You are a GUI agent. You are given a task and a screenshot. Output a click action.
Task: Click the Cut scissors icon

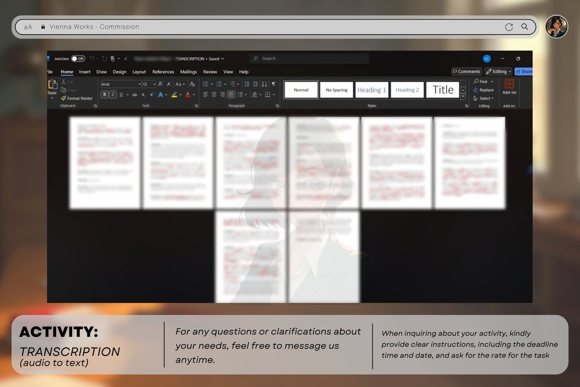point(64,82)
